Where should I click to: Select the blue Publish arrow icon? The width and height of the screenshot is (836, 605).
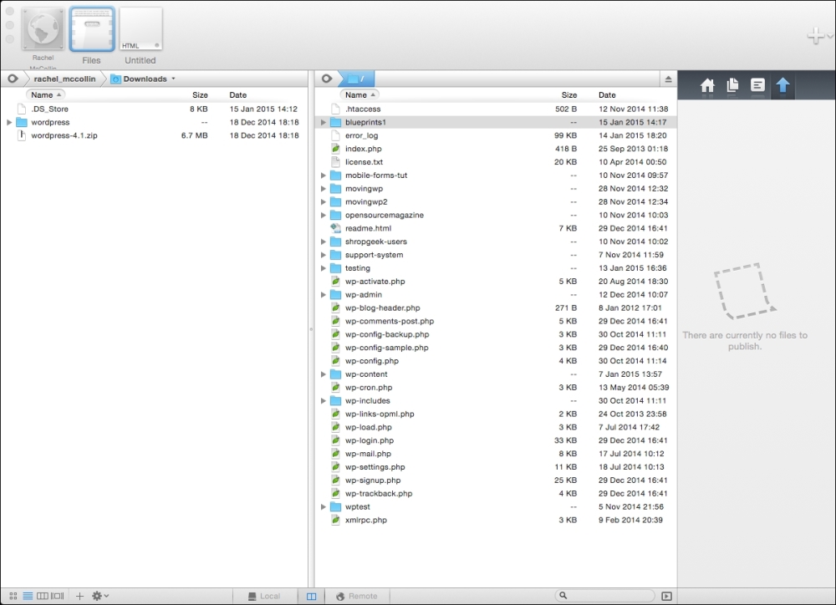[782, 85]
